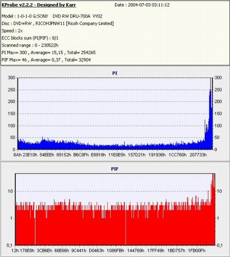Screen dimensions: 230x257
Task: Select the 85152h axis label
Action: click(x=64, y=155)
